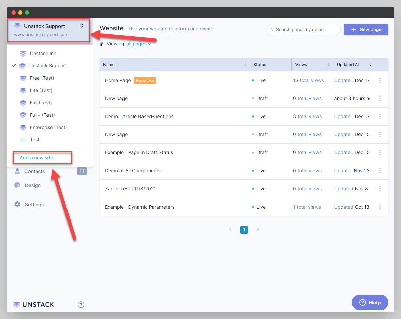Screen dimensions: 401x319
Task: Click the list filter icon beside Viewing
Action: (102, 44)
